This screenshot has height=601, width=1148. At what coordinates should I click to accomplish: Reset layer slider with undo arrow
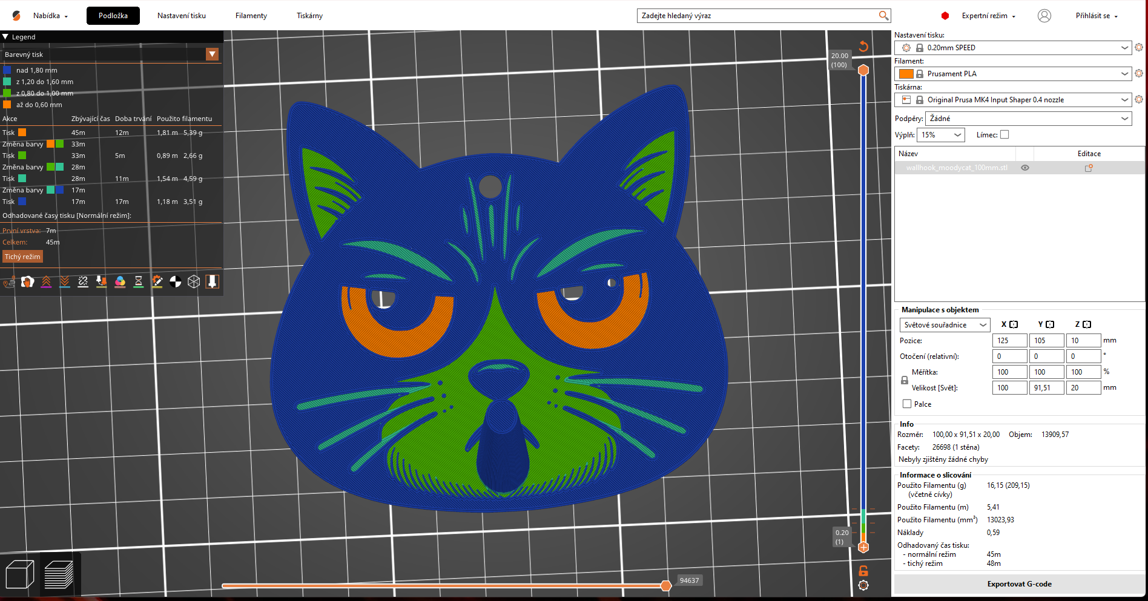[863, 46]
